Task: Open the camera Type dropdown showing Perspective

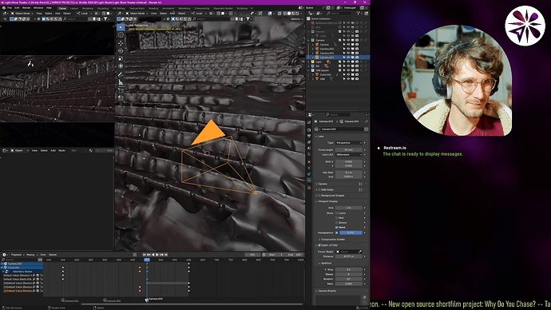Action: coord(349,143)
